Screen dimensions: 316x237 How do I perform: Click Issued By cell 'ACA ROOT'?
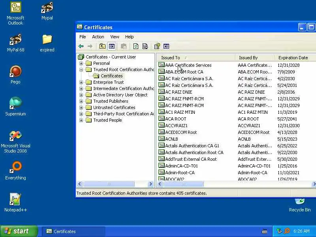click(248, 119)
